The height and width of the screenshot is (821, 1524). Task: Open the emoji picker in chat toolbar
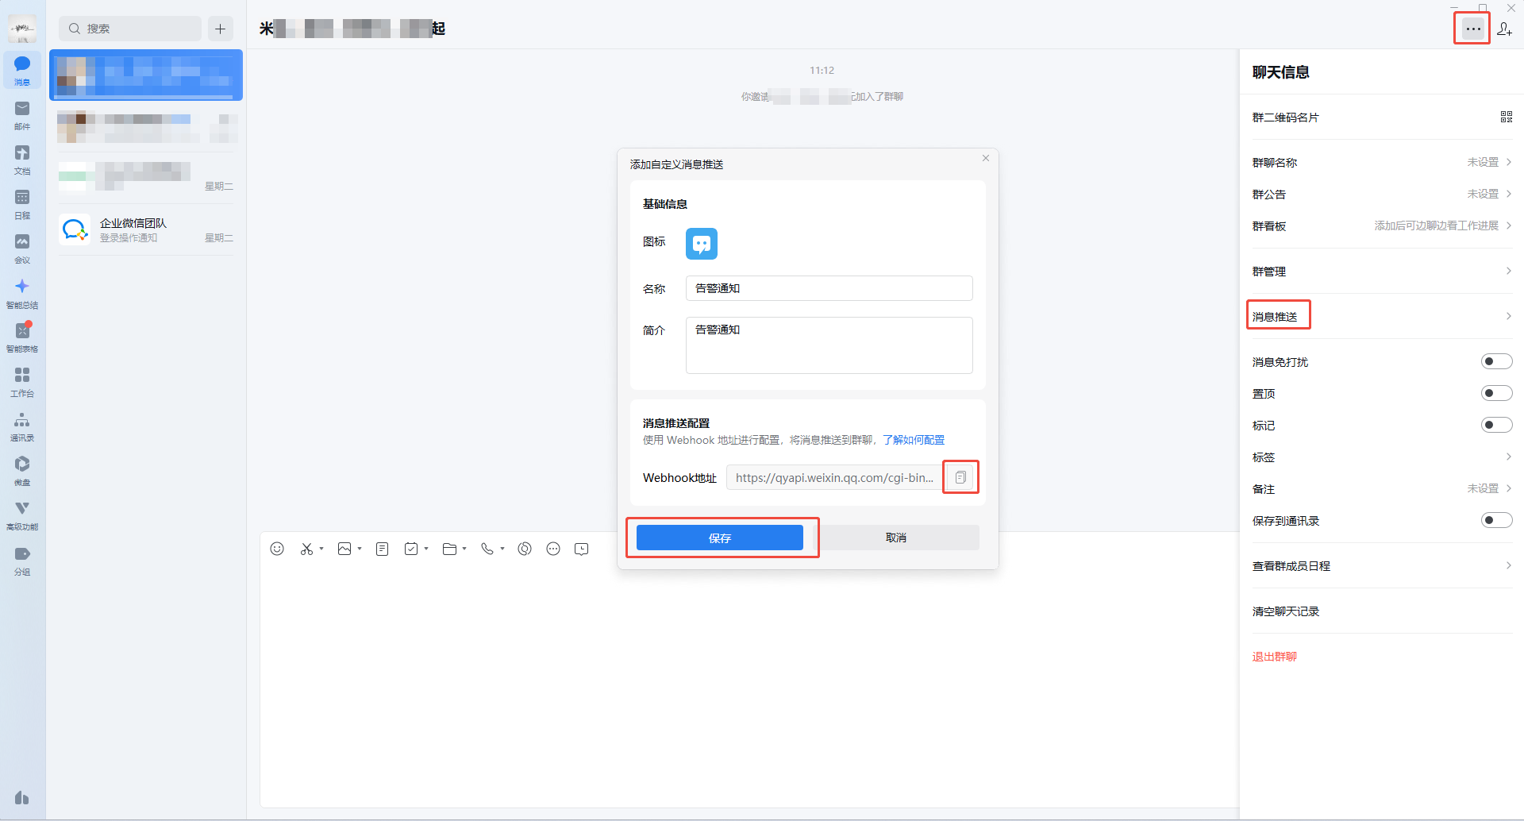277,549
